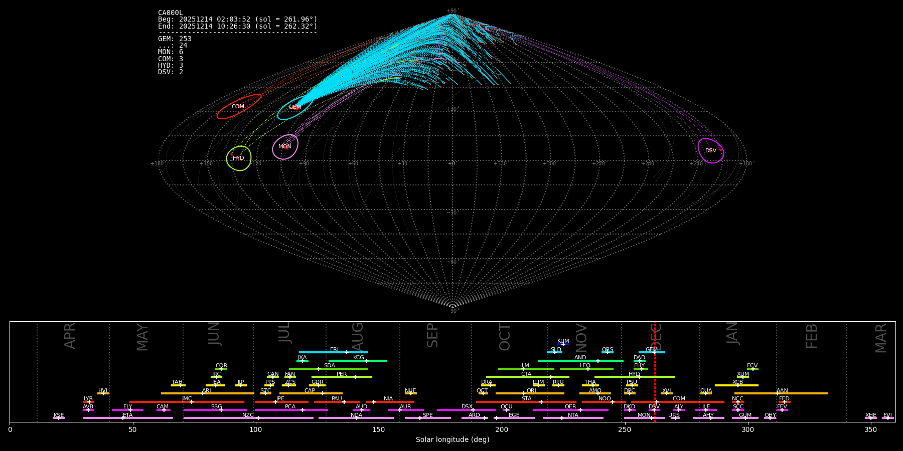Select the 'GEM: 253' count line

tap(175, 39)
